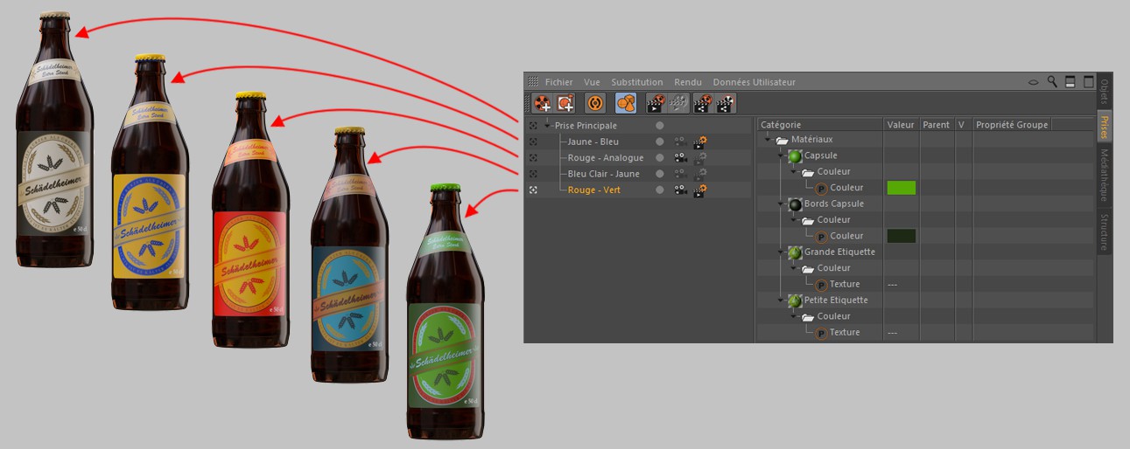Toggle active-take marker left of Rouge - Vert
1130x449 pixels.
pyautogui.click(x=533, y=190)
